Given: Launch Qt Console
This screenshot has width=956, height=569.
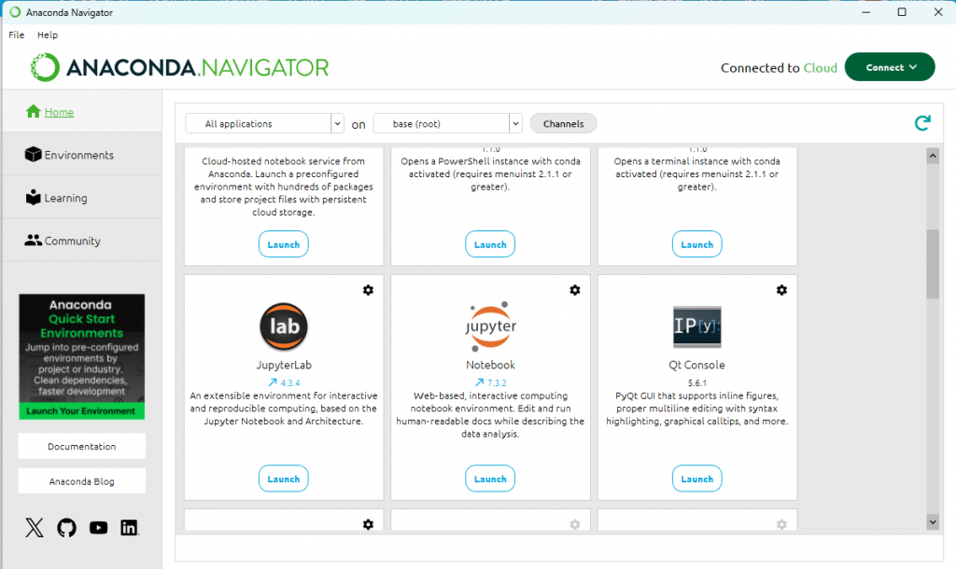Looking at the screenshot, I should 696,479.
